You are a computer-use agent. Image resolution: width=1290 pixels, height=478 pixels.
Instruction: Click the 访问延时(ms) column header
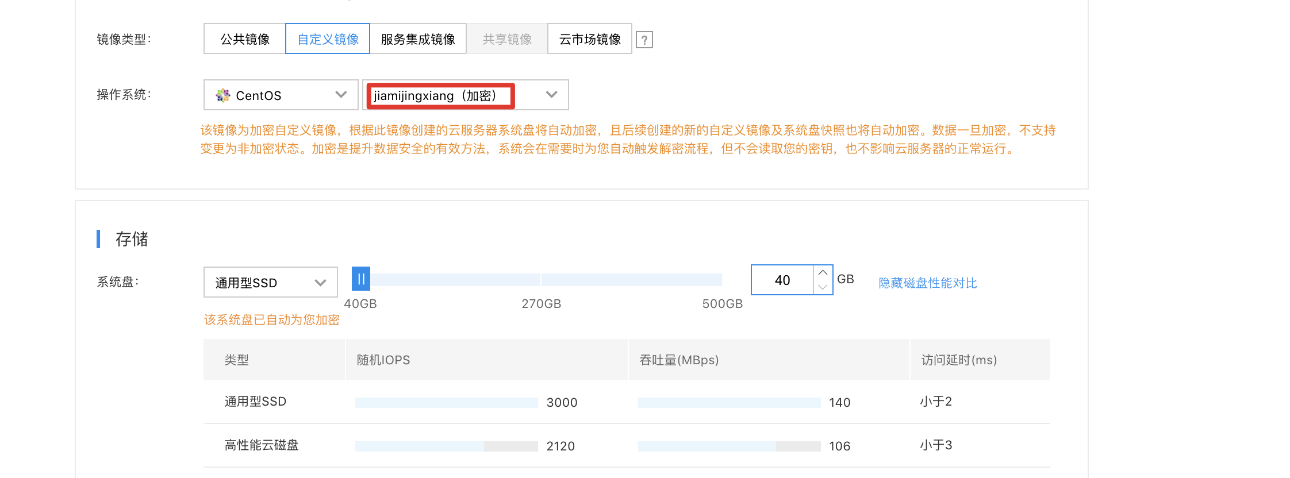coord(959,360)
